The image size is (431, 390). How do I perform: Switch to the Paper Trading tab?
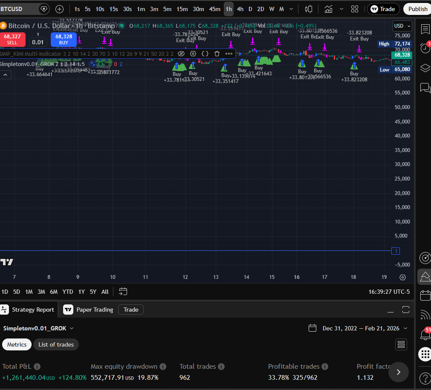pos(94,310)
